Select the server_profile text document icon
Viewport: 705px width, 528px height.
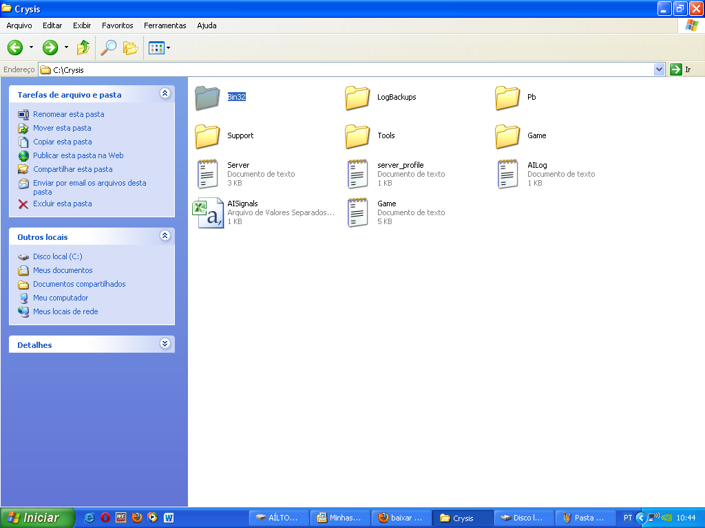pyautogui.click(x=357, y=174)
